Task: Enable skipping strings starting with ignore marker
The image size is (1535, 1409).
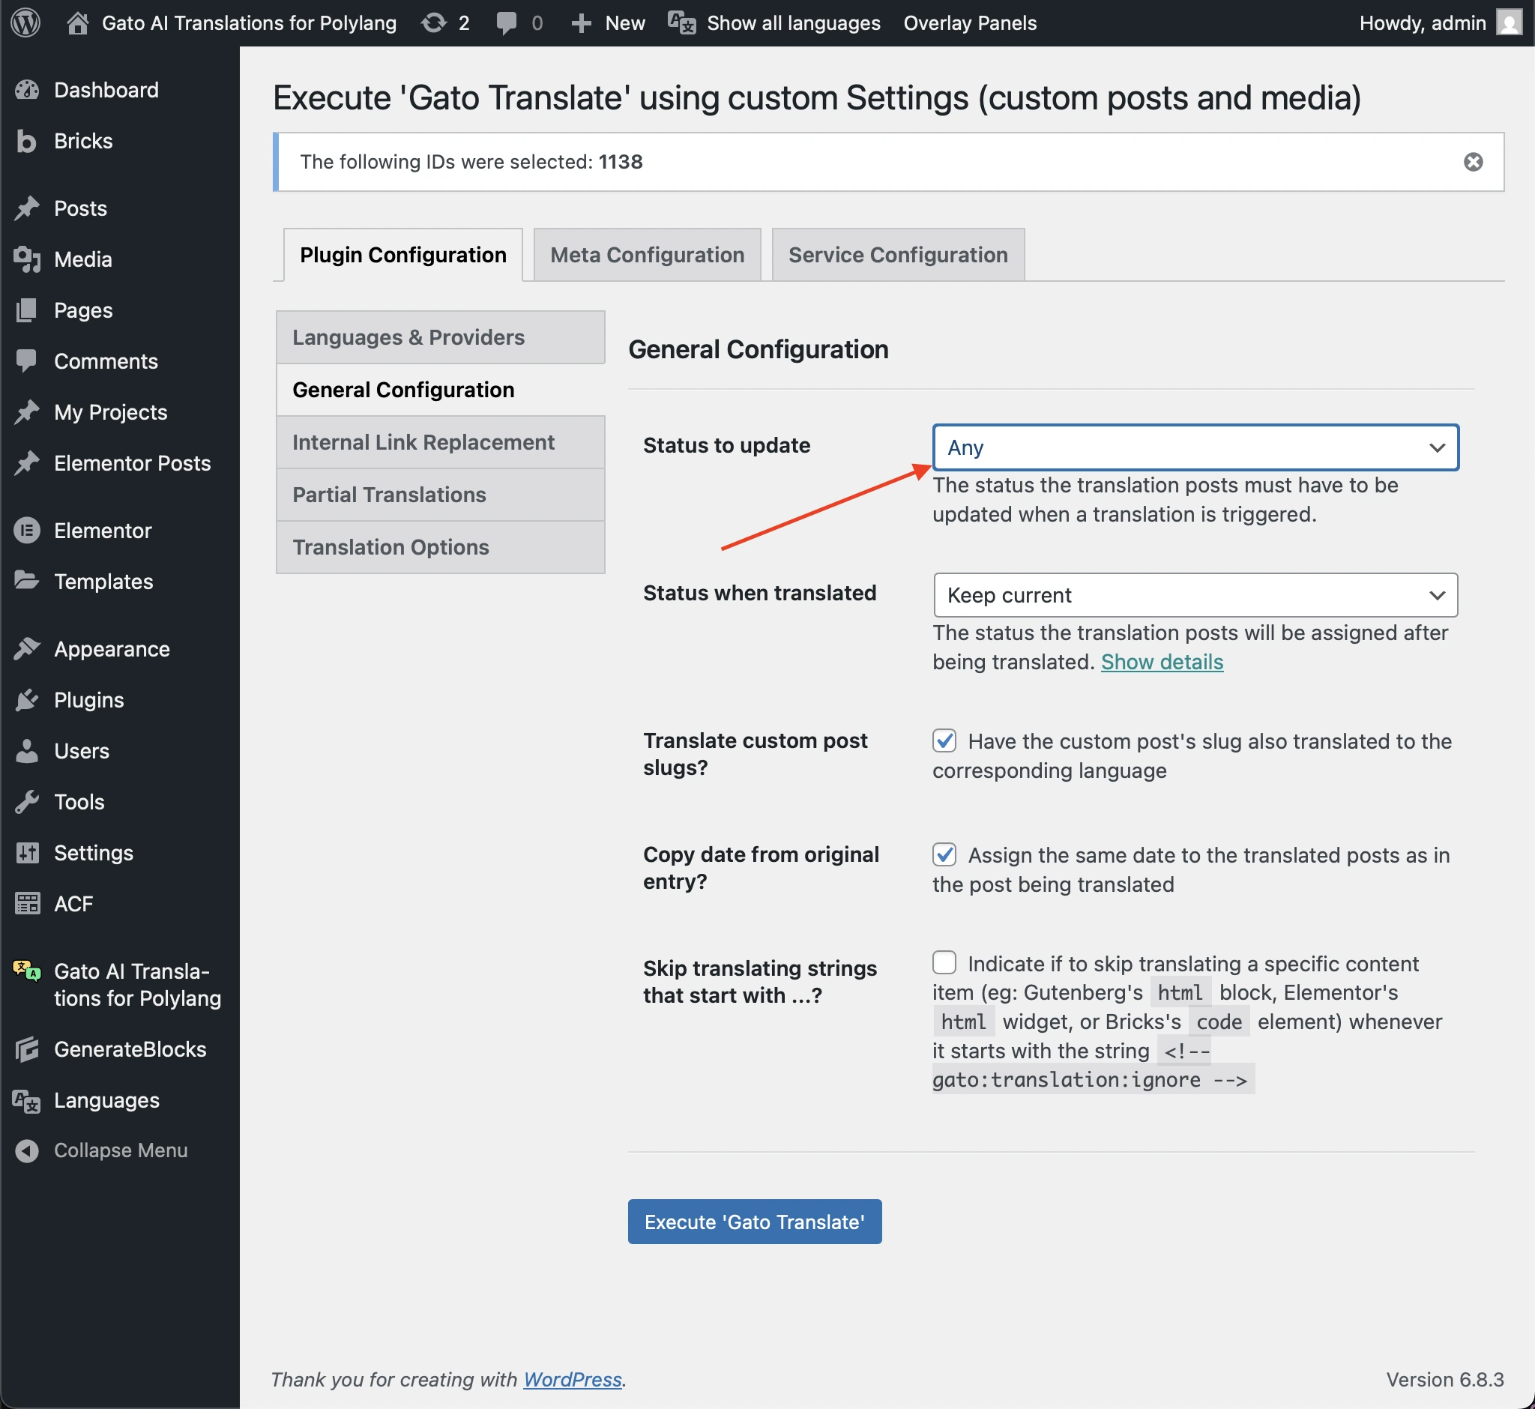Action: tap(944, 963)
